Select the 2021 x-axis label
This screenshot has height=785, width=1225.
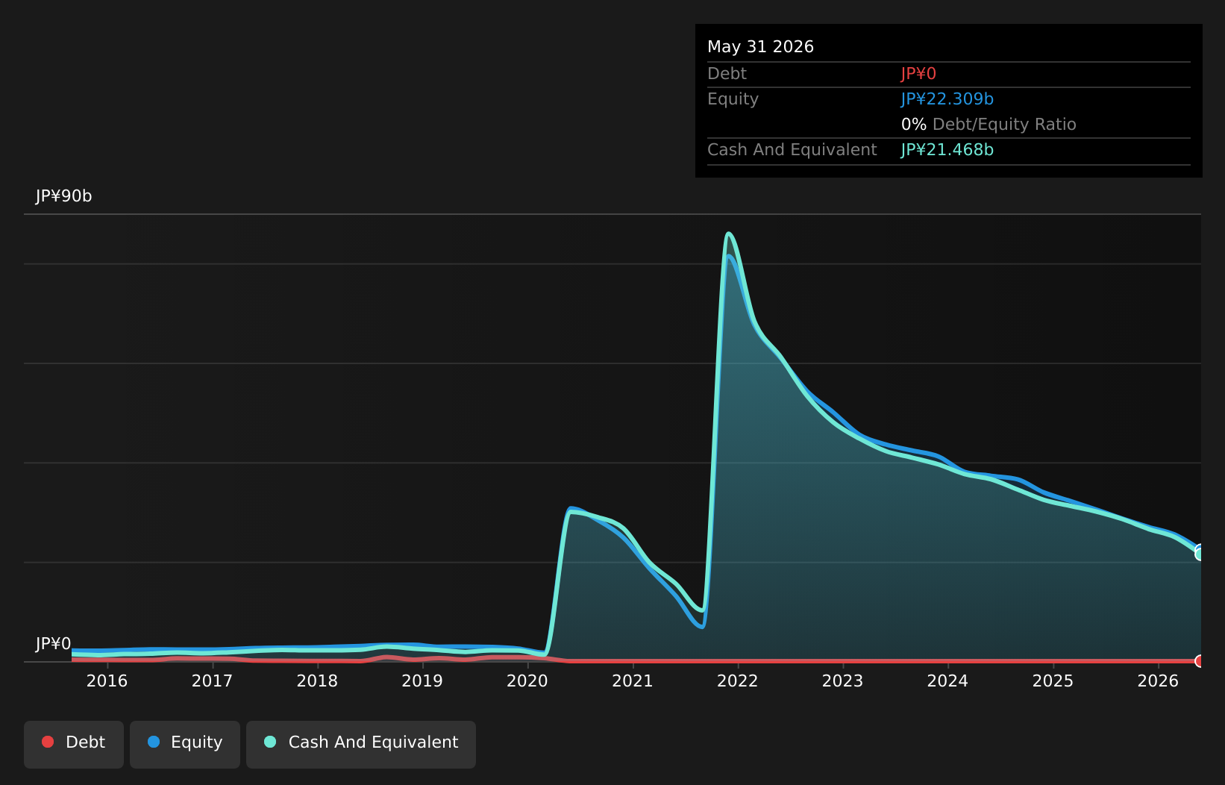point(633,681)
